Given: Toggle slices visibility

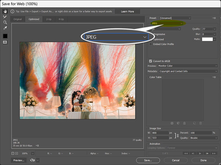Looking at the screenshot, I should tap(5, 42).
